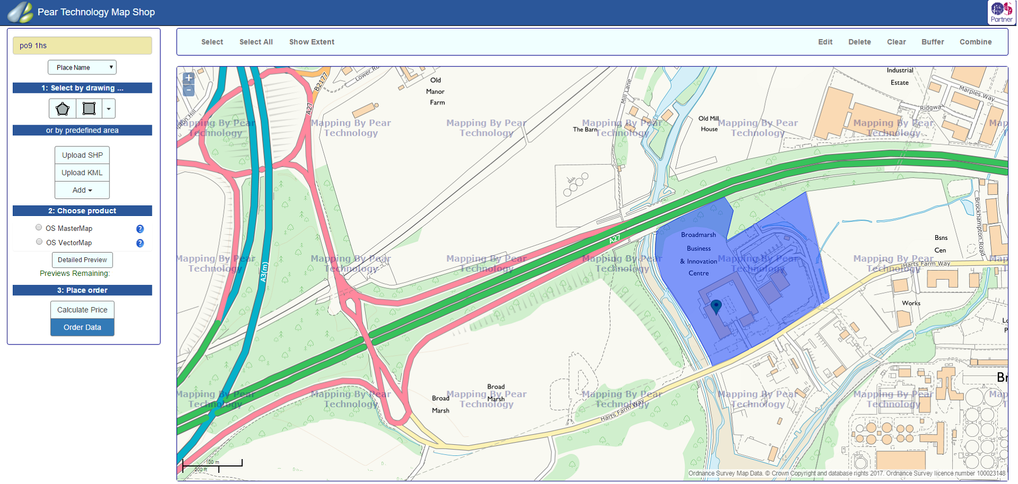Expand the Add predefined area dropdown
Viewport: 1018px width, 484px height.
point(82,190)
